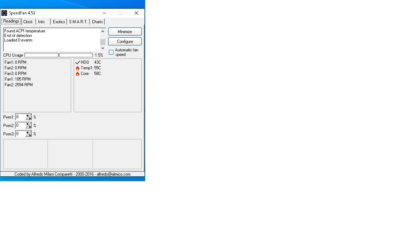Click the 'End of detection' log line
Image resolution: width=406 pixels, height=228 pixels.
click(x=18, y=36)
